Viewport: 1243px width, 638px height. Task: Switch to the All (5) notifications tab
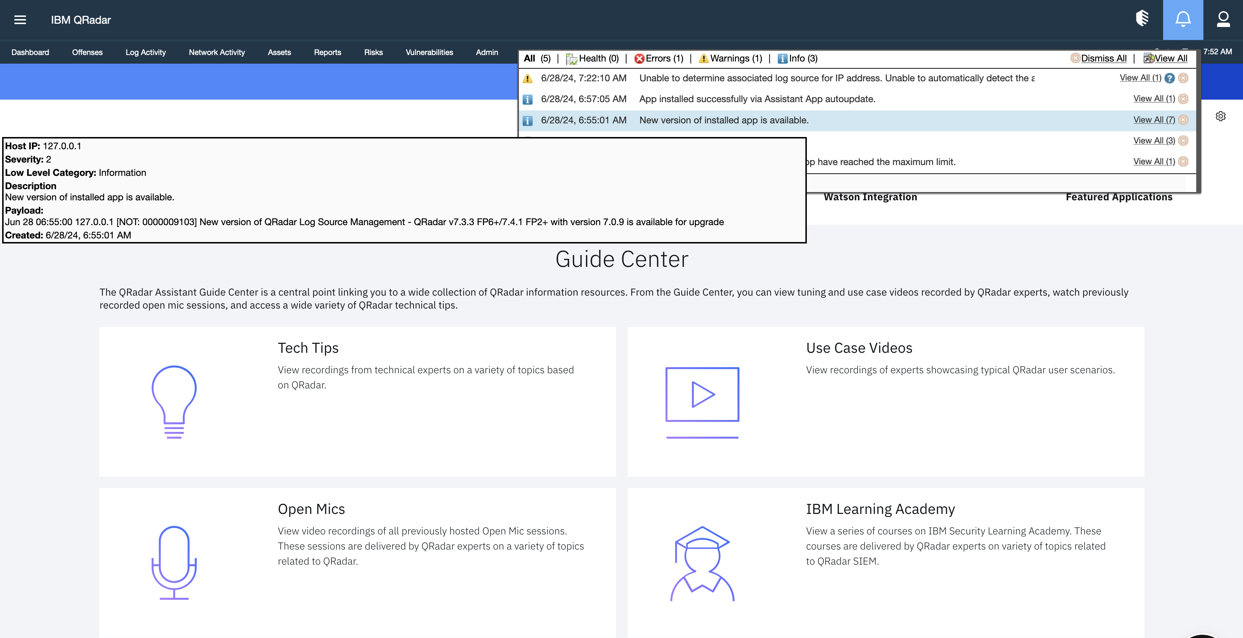(537, 58)
